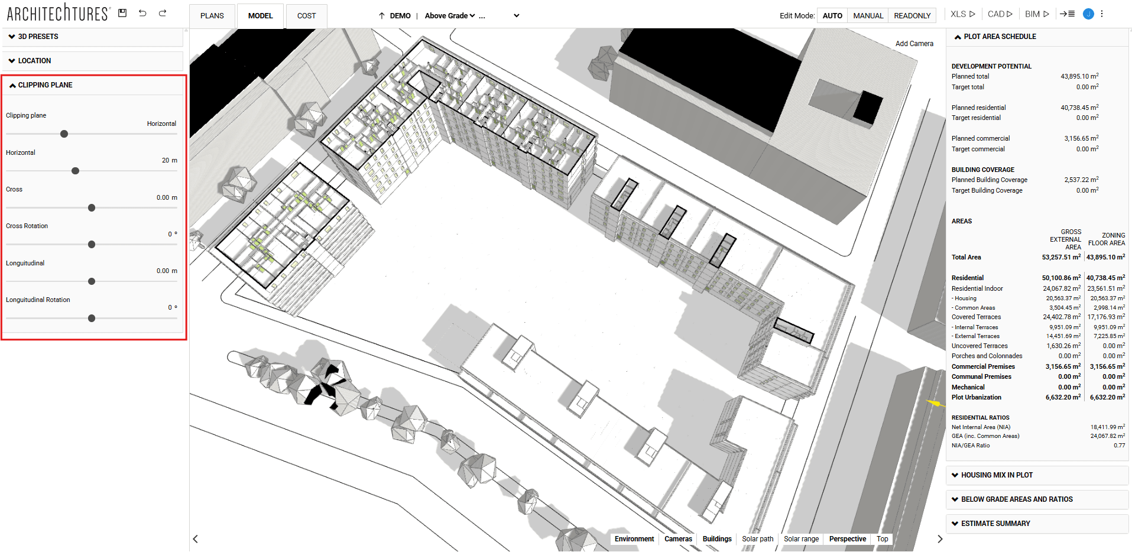This screenshot has height=552, width=1132.
Task: Click the Add Camera label
Action: point(914,43)
